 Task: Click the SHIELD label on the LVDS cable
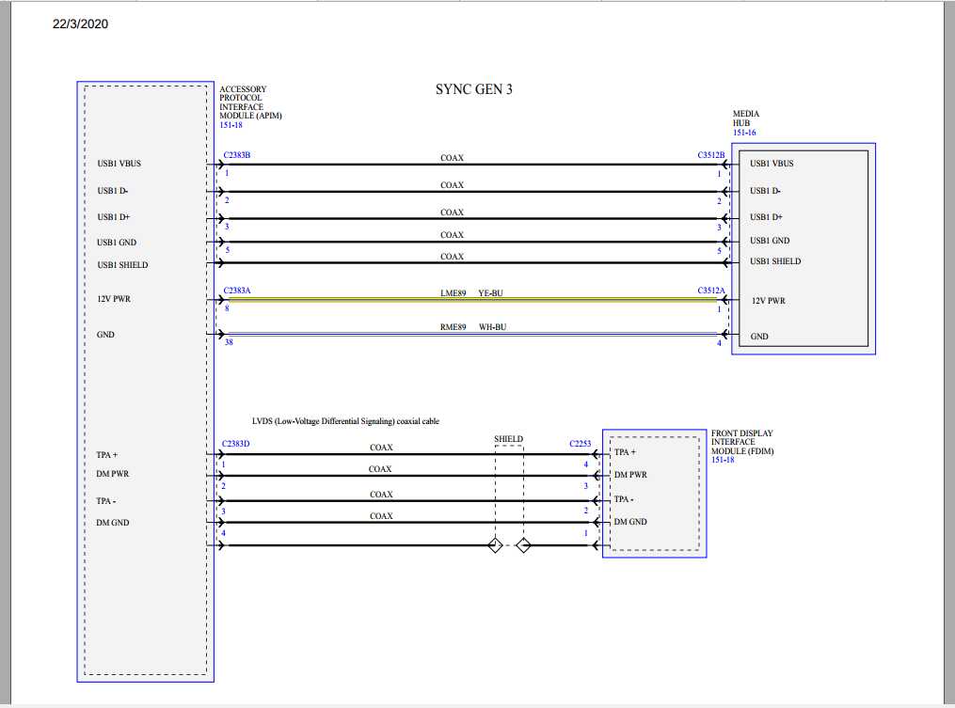point(509,439)
